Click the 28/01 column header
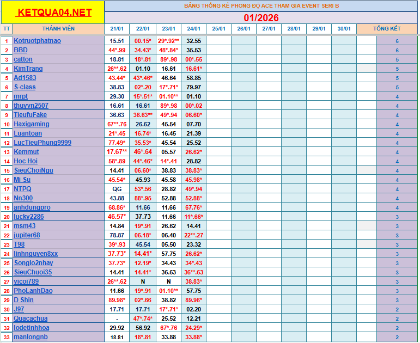The height and width of the screenshot is (343, 420). click(x=294, y=29)
